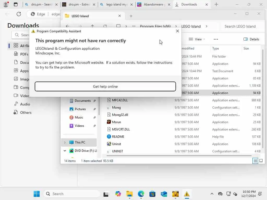
Task: Open the See more ellipsis menu in Explorer toolbar
Action: pos(216,39)
